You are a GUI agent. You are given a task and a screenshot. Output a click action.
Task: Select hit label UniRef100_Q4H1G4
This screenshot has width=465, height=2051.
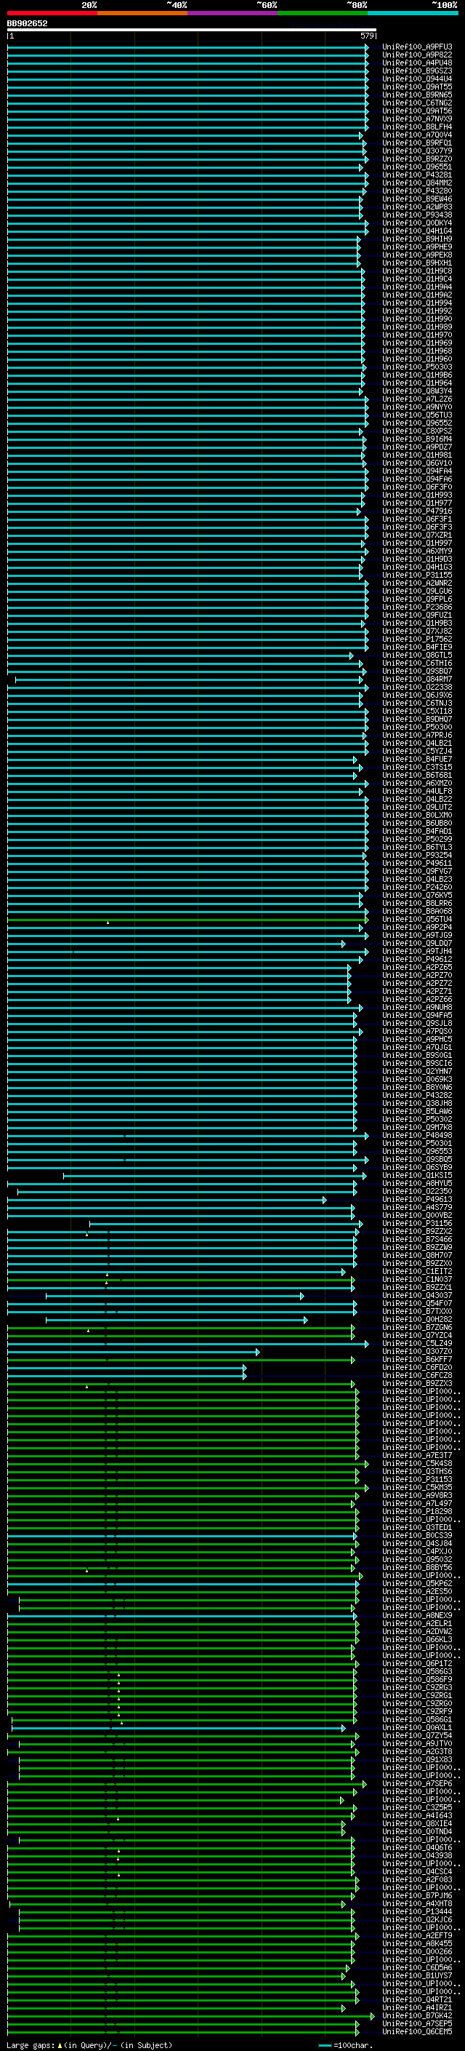(x=416, y=231)
